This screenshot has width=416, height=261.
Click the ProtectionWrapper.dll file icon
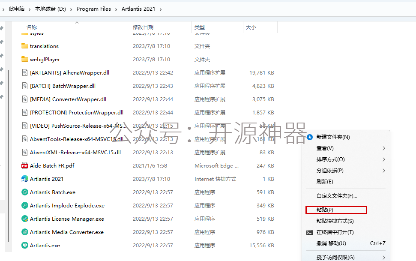(x=25, y=112)
